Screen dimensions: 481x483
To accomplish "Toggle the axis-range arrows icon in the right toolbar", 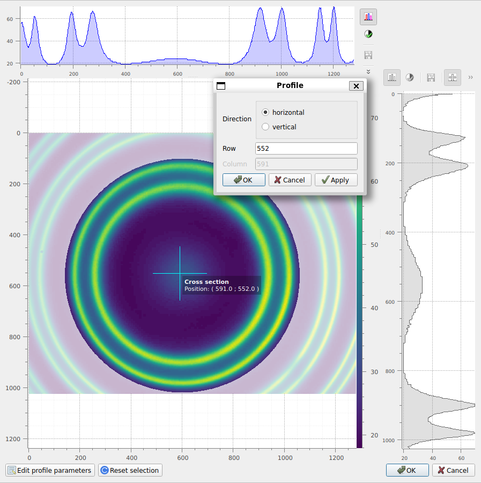I will tap(453, 77).
